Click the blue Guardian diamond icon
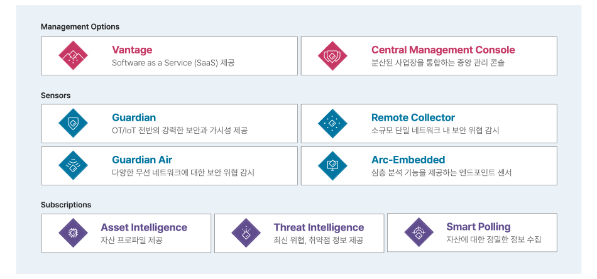This screenshot has height=279, width=597. [x=74, y=124]
